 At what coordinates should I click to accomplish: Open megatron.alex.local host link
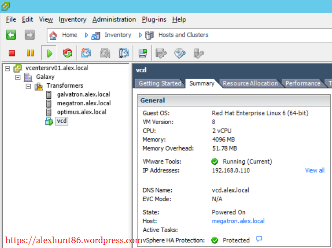click(238, 221)
